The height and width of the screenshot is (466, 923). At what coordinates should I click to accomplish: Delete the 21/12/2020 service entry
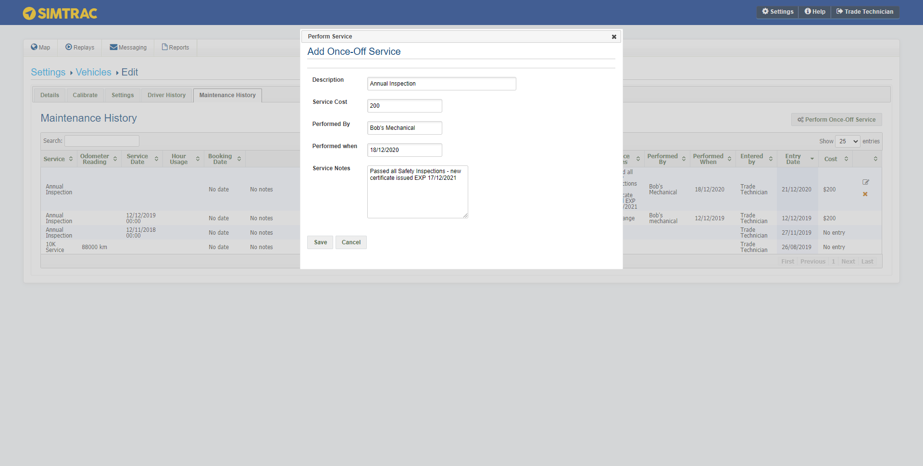point(865,194)
